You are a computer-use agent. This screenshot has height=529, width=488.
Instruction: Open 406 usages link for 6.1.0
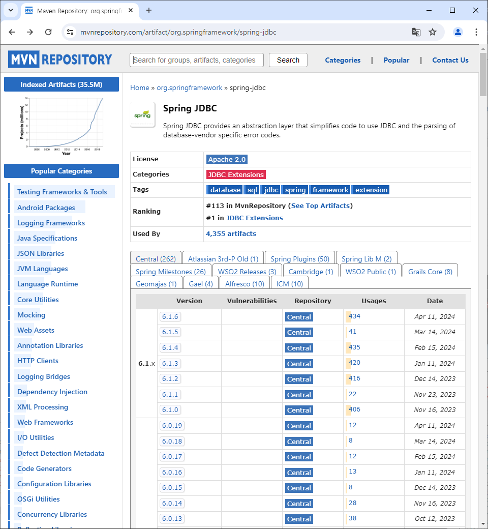pos(354,409)
